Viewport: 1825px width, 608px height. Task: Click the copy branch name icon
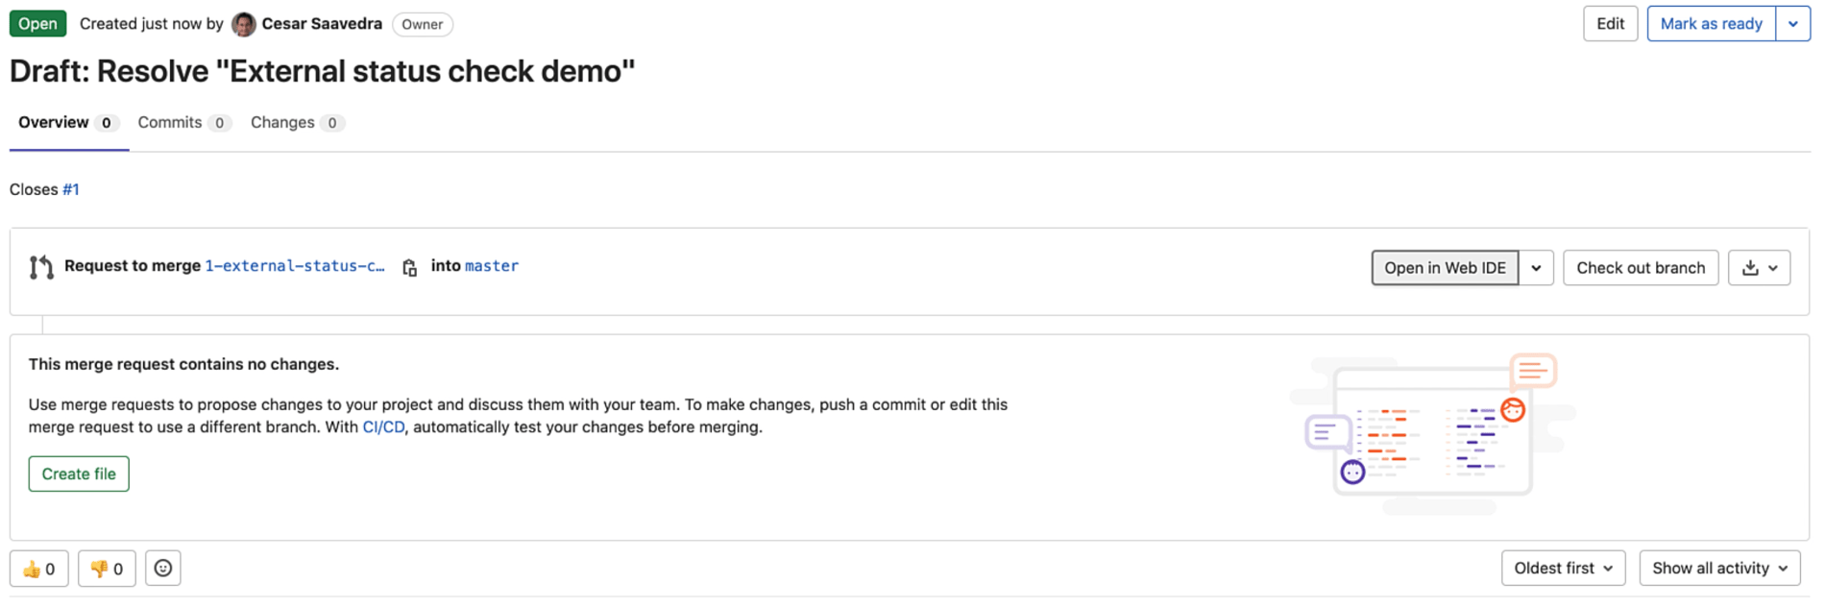click(409, 268)
